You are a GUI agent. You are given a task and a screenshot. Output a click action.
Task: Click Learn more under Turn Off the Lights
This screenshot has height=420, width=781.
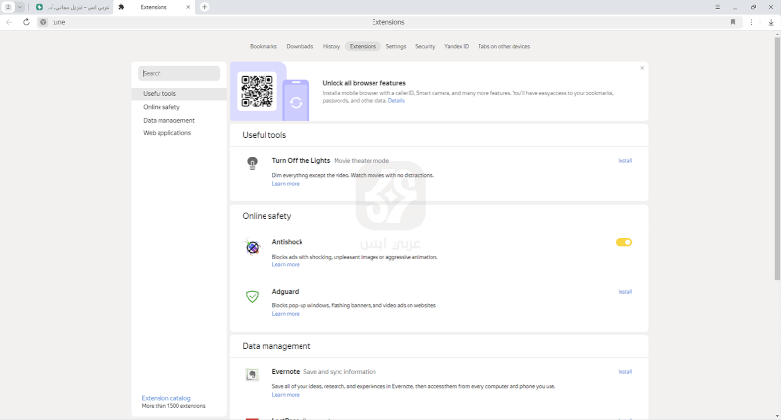[x=285, y=184]
